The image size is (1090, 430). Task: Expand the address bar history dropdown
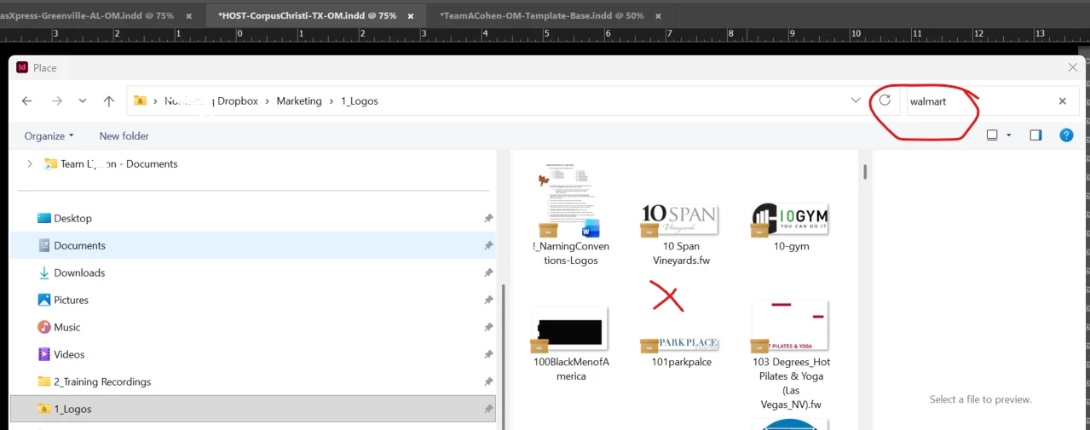856,100
